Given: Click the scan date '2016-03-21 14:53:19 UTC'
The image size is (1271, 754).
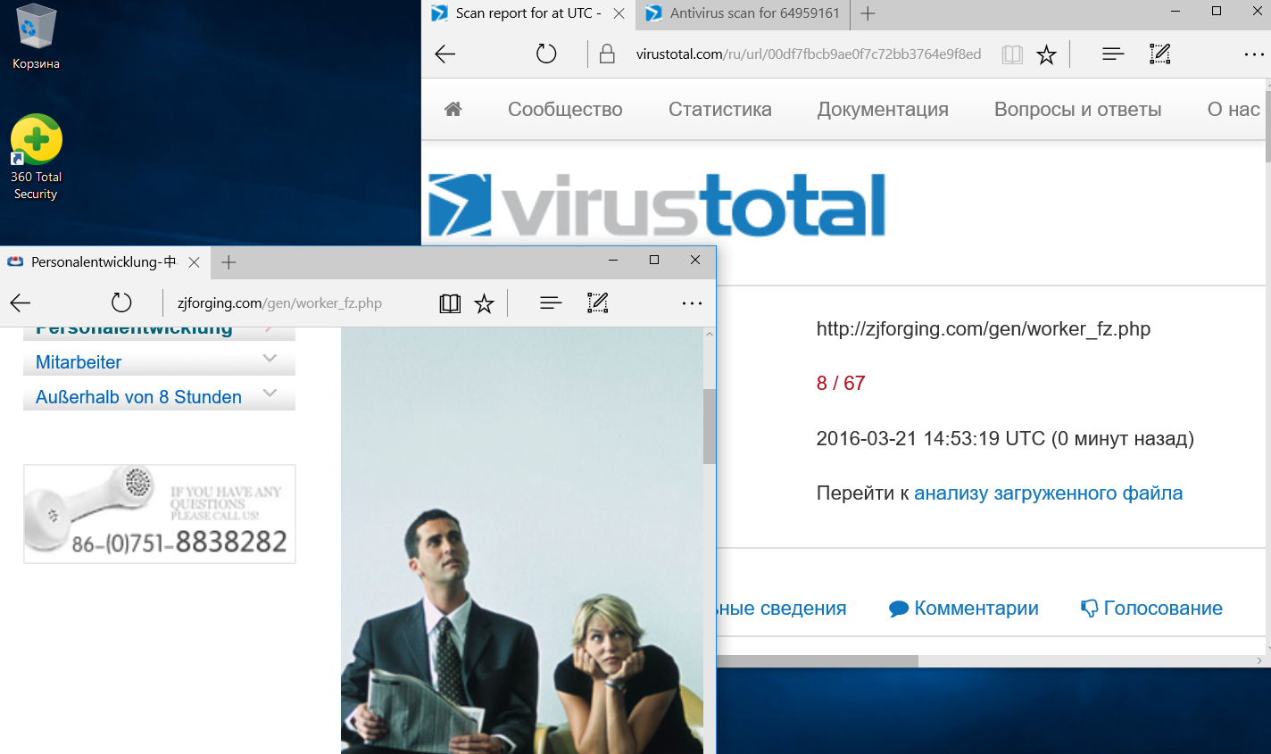Looking at the screenshot, I should tap(931, 439).
